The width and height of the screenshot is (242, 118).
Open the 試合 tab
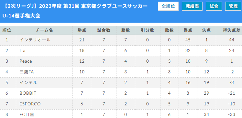point(214,6)
